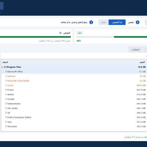Select the dotnet folder row

[x=74, y=94]
